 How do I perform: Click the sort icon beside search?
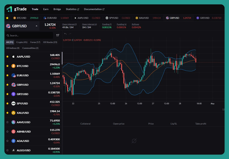pyautogui.click(x=58, y=35)
